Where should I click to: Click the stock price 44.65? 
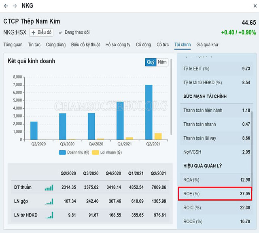click(x=249, y=23)
